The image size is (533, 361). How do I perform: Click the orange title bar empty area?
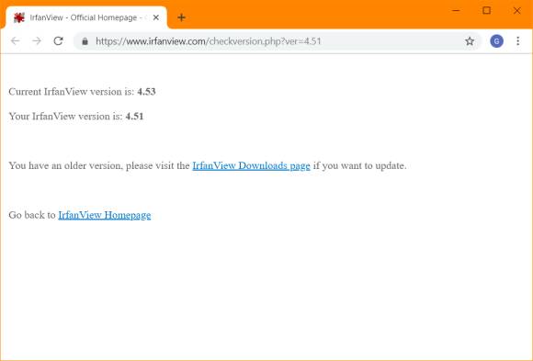coord(316,14)
